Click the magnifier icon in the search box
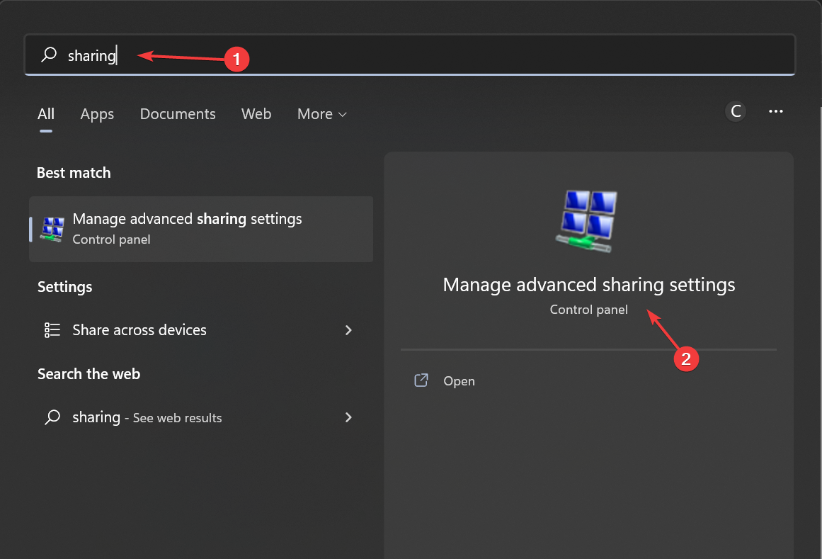Viewport: 822px width, 559px height. [49, 55]
